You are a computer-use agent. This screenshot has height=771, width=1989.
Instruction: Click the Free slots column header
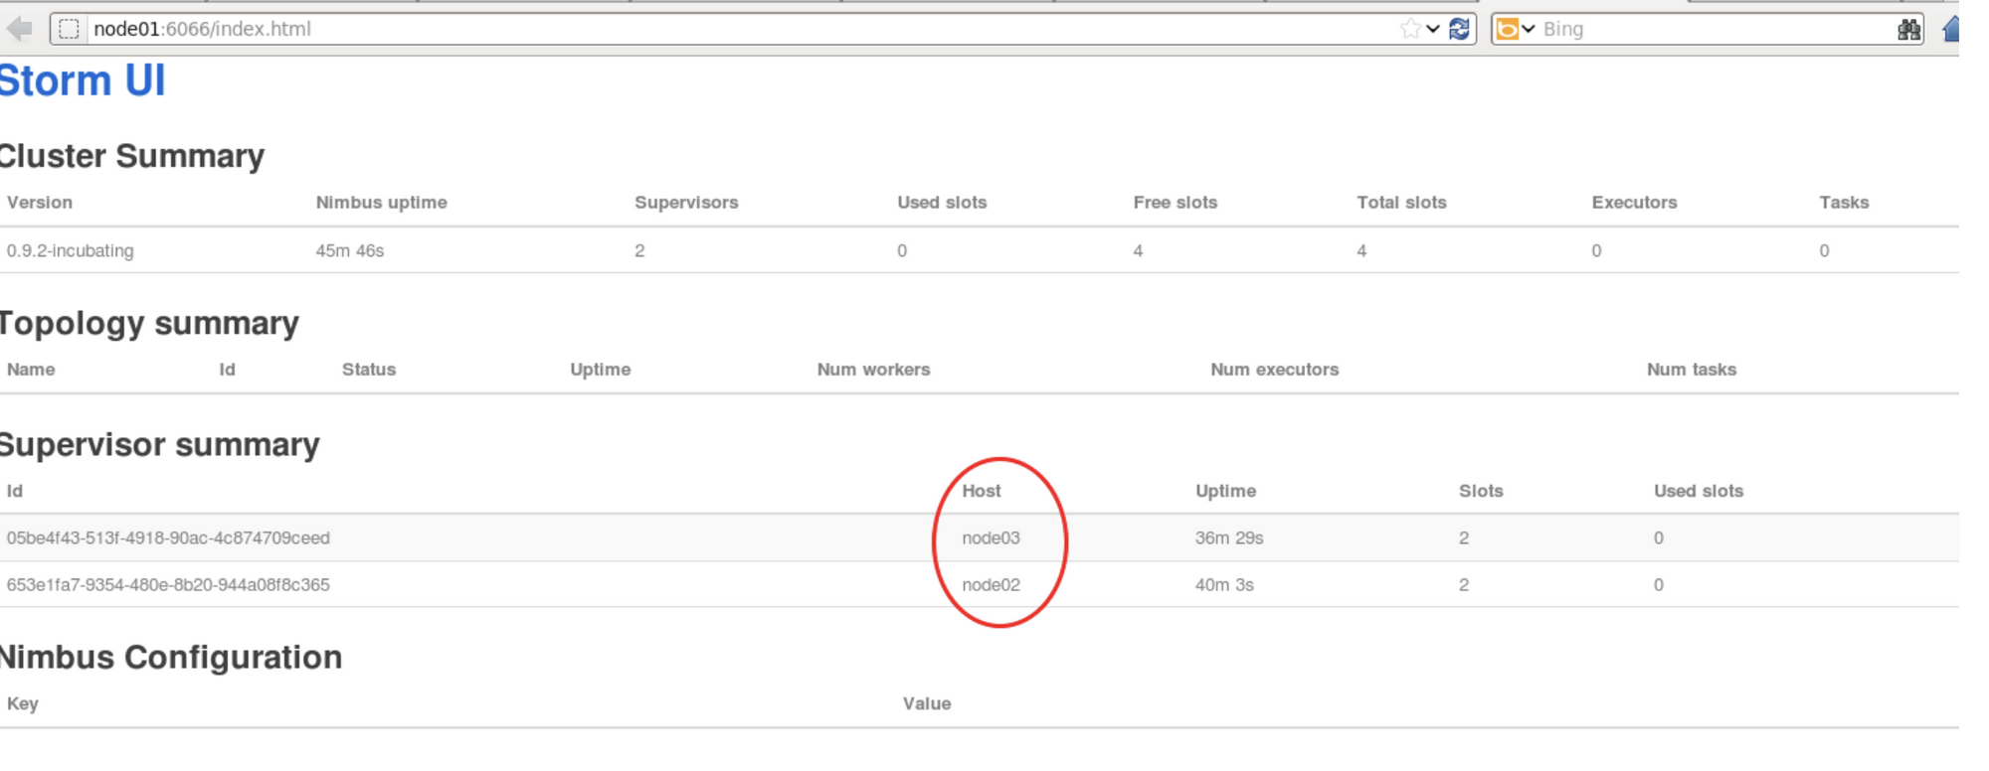click(1175, 203)
